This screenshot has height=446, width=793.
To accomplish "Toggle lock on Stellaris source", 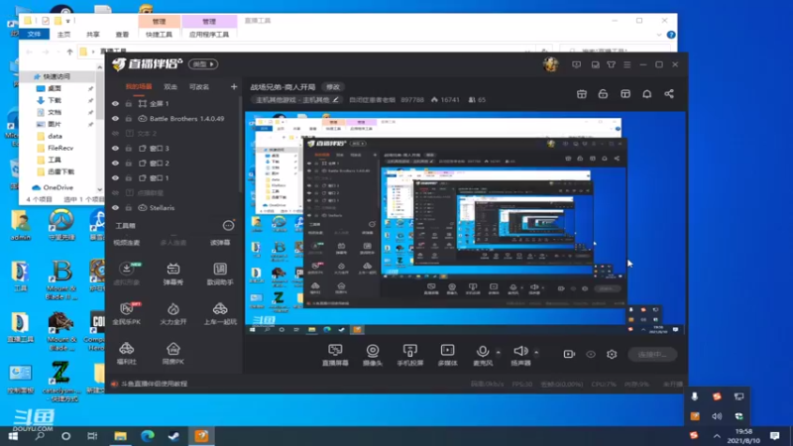I will click(x=129, y=208).
